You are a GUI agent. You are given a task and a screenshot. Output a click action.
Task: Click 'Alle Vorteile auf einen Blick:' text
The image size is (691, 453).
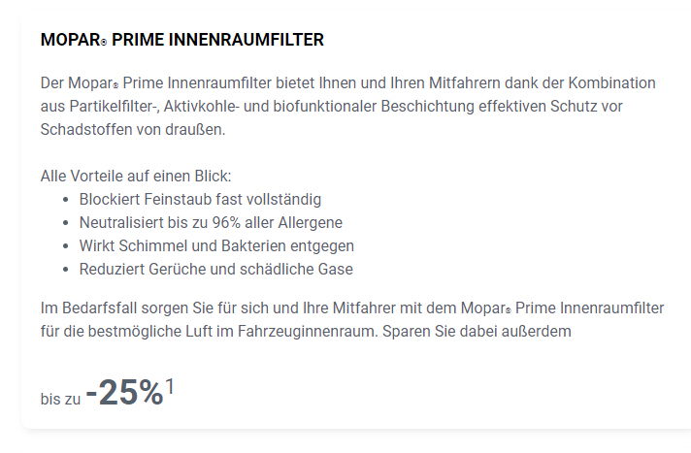(x=136, y=177)
